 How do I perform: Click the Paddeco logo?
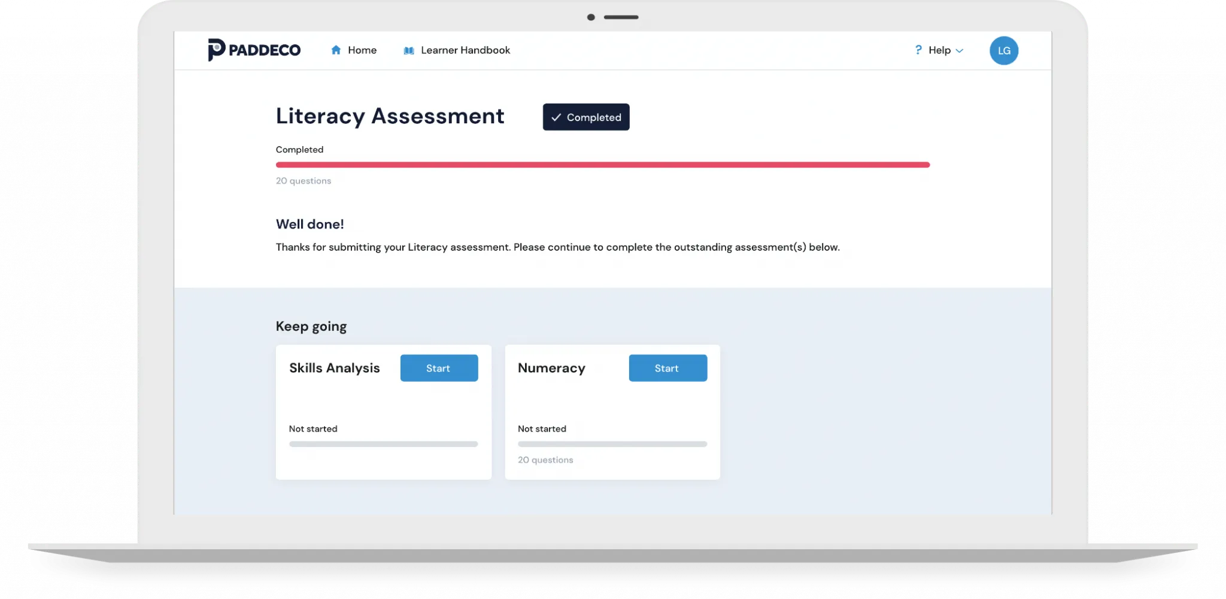point(254,50)
